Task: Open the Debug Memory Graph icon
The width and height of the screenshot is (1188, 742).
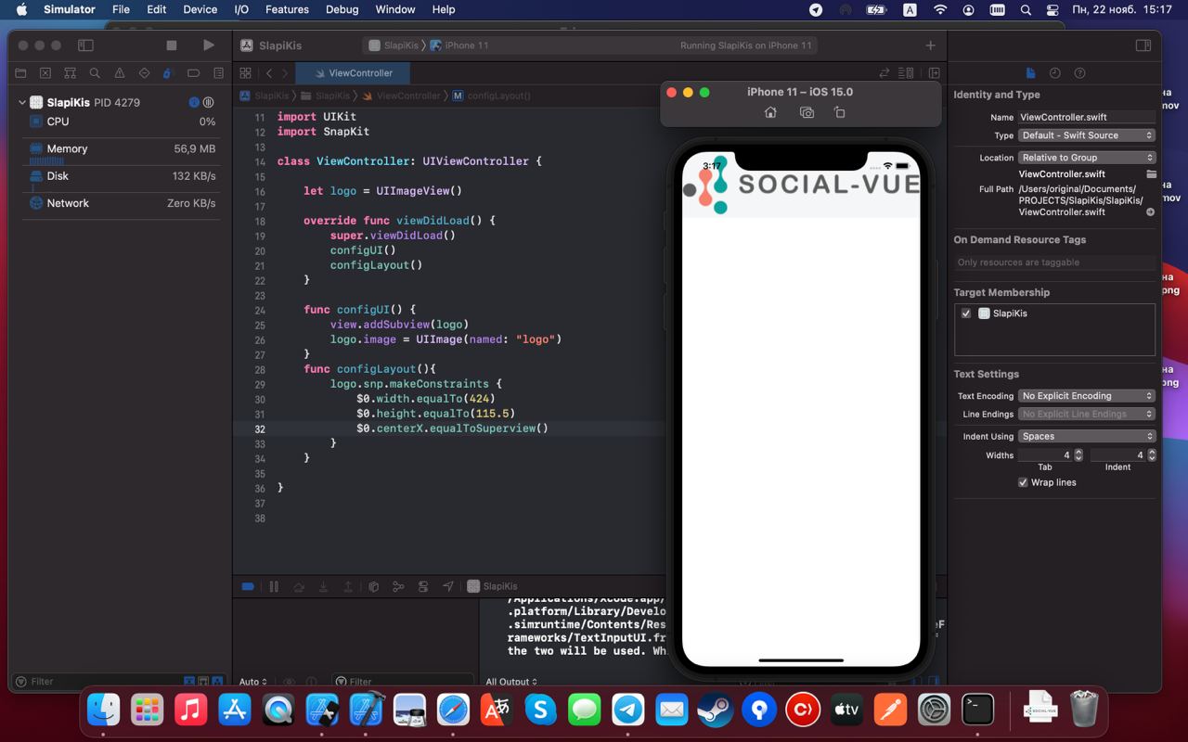Action: tap(398, 586)
